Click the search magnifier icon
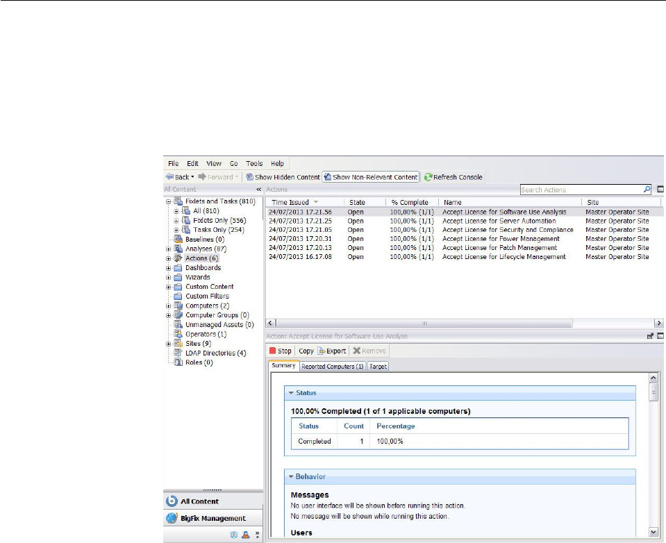This screenshot has width=666, height=543. 647,190
